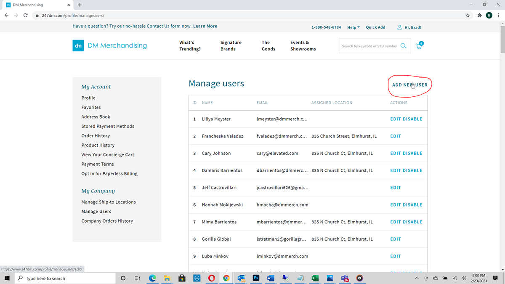Image resolution: width=505 pixels, height=284 pixels.
Task: Click EDIT for Liliya Meyster
Action: point(396,119)
